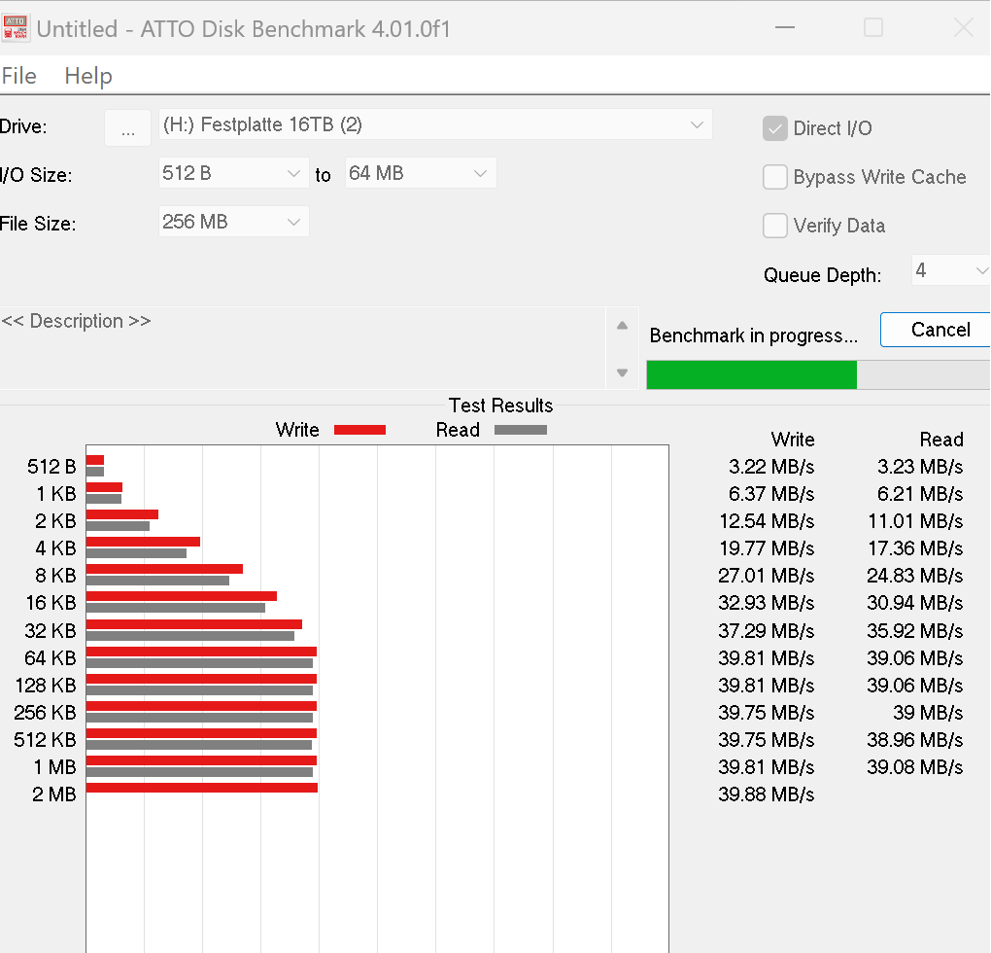Click the 64 KB row label
The image size is (991, 953).
50,657
